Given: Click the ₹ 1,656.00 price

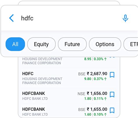Looking at the screenshot, I should tap(97, 94).
